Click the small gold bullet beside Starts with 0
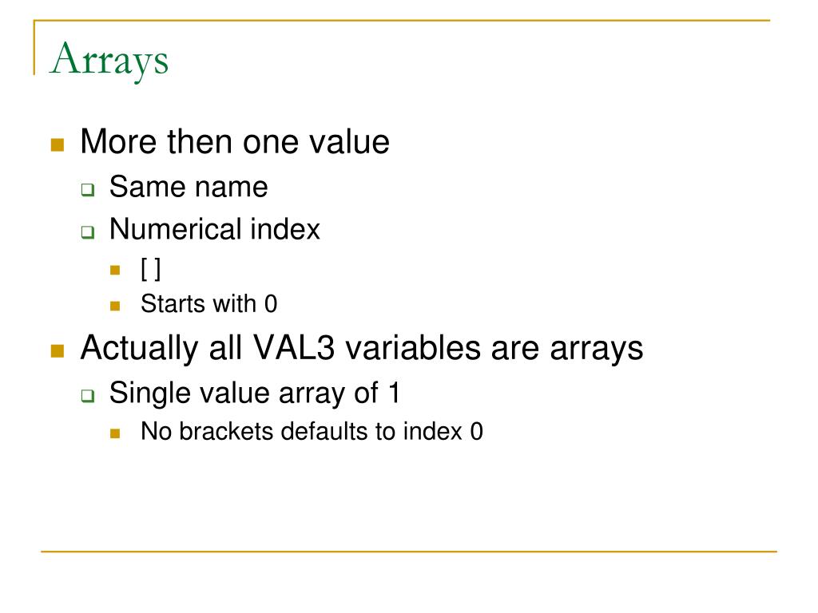This screenshot has height=613, width=818. coord(115,306)
